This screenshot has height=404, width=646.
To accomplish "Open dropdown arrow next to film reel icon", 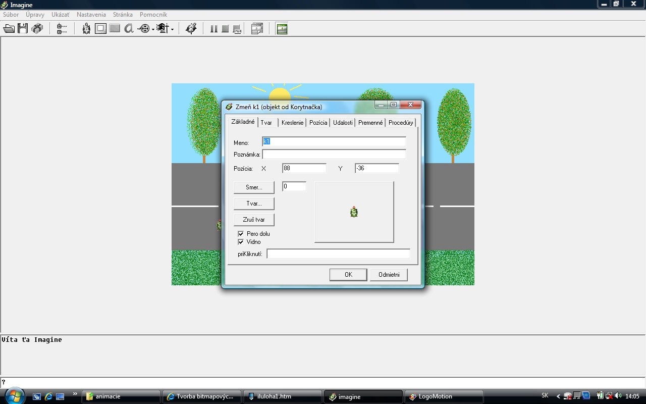I will (x=153, y=29).
